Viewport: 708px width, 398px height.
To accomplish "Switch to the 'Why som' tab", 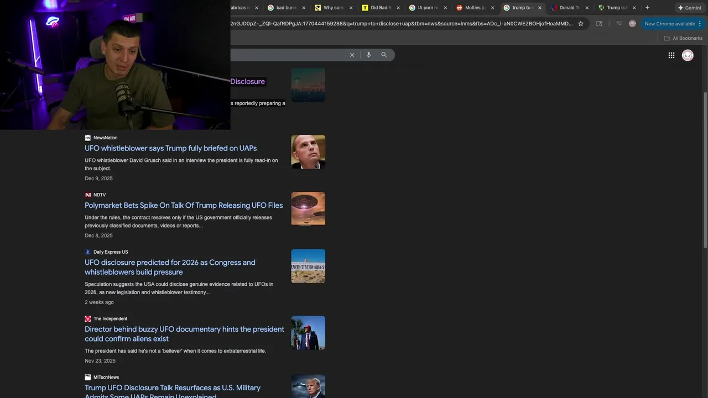I will pyautogui.click(x=334, y=8).
